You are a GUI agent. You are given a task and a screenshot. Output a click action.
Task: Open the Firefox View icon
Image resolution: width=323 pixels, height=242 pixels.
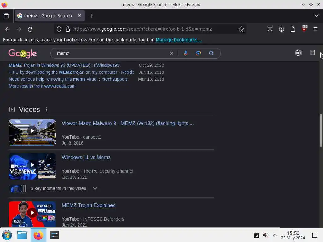[6, 16]
